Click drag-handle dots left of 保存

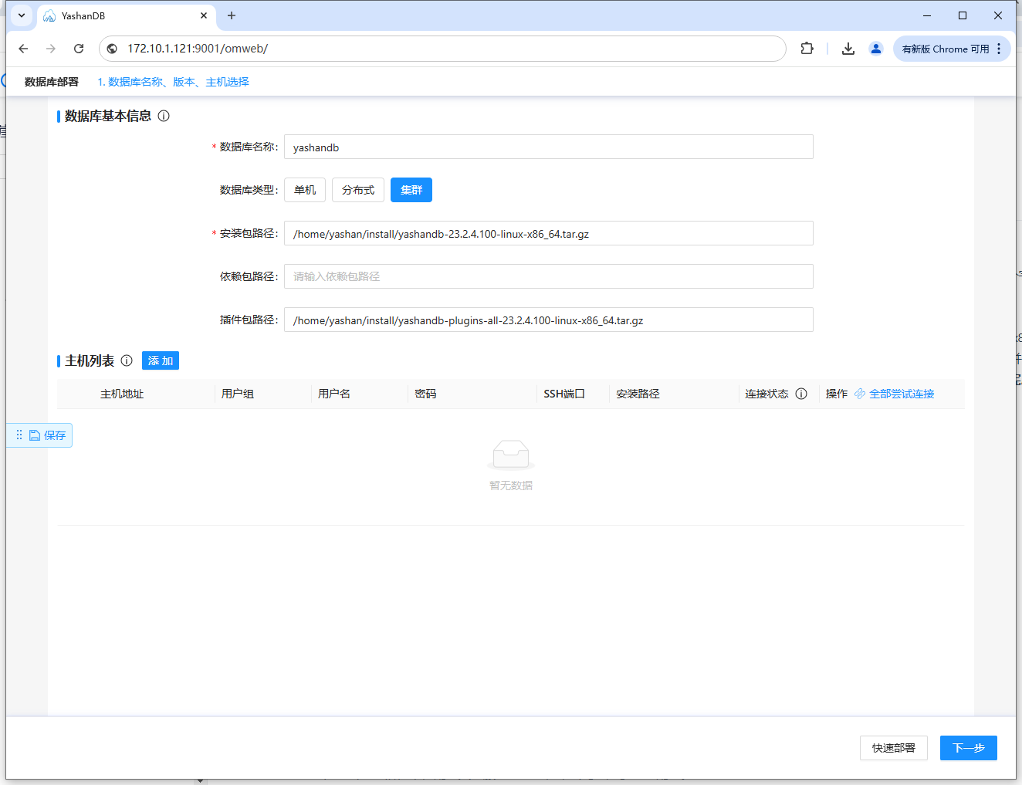(x=19, y=435)
